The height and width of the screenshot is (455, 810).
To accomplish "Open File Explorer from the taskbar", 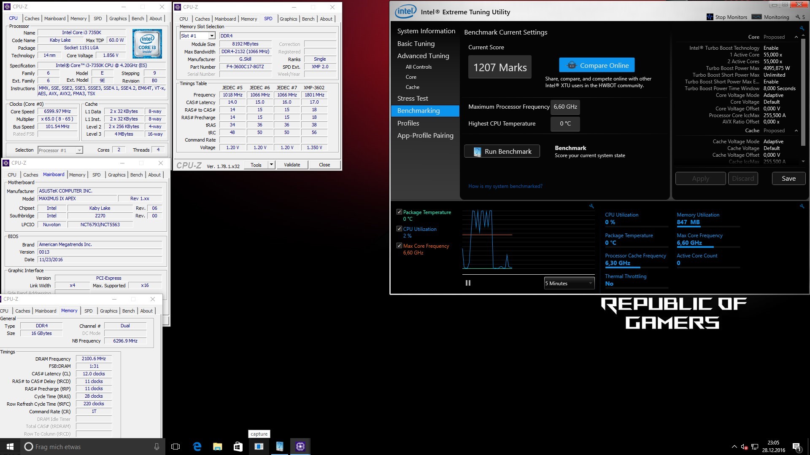I will 217,447.
